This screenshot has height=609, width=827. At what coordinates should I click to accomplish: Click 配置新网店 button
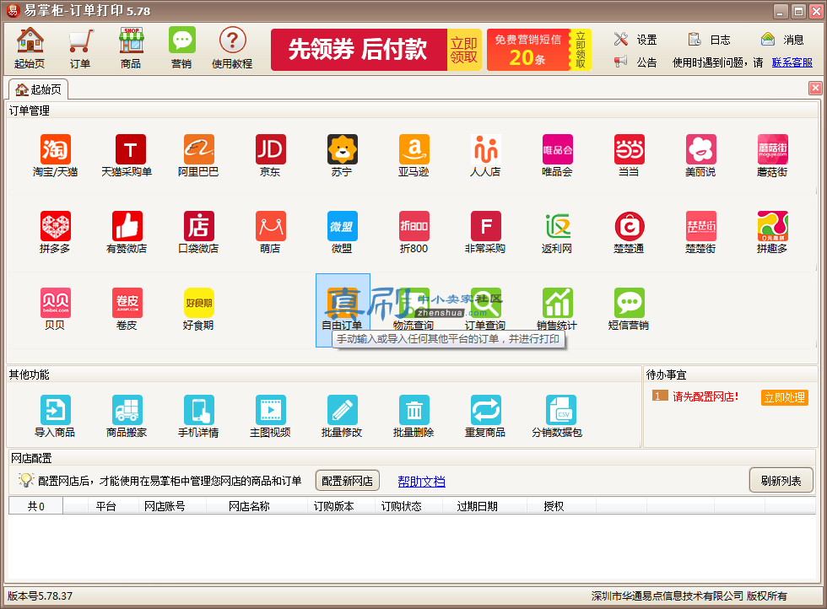coord(347,481)
